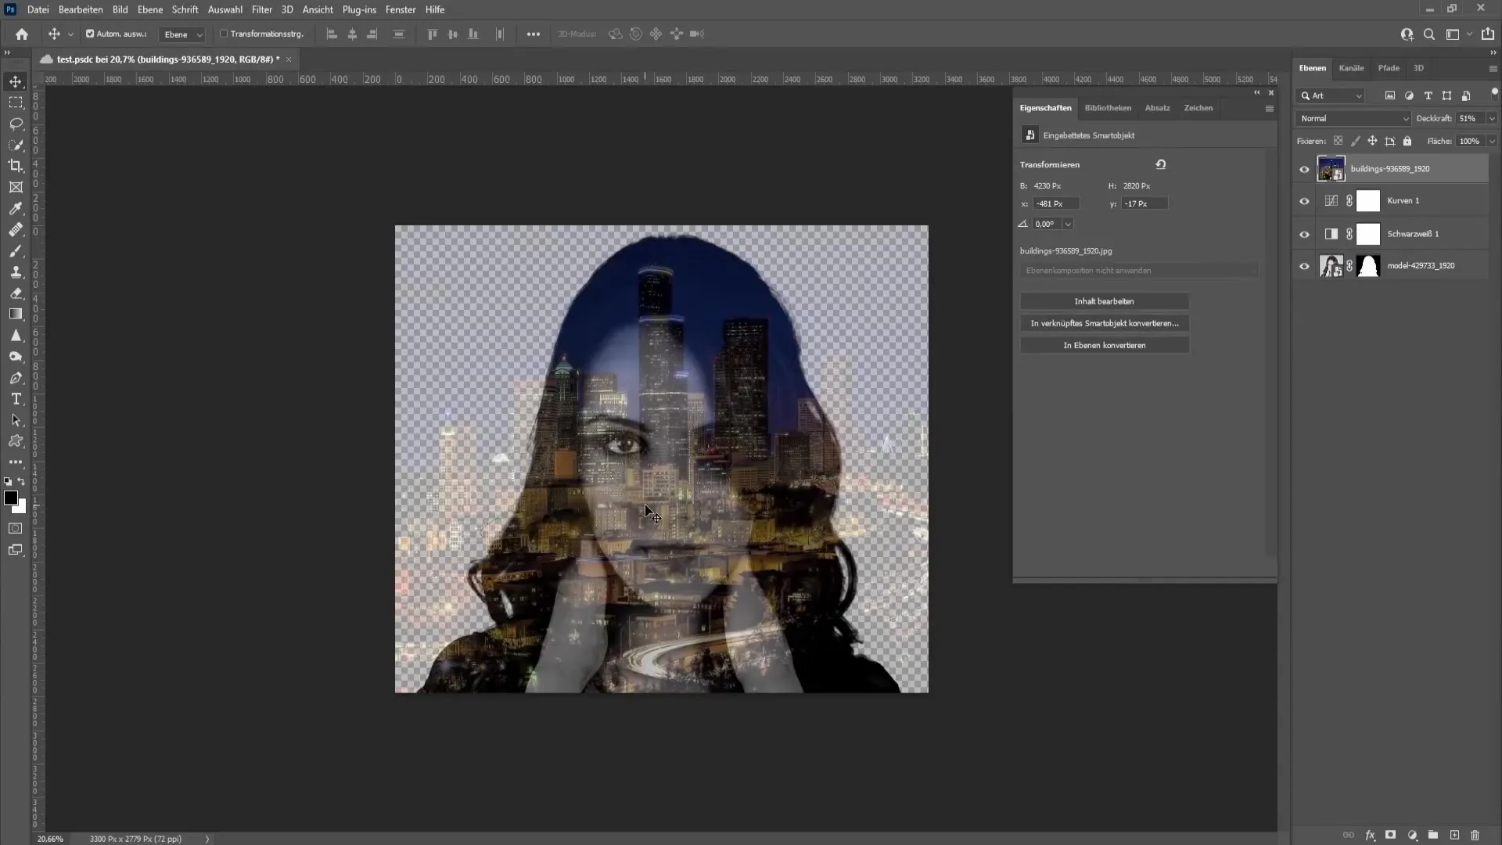
Task: Enable the Transformationsstrg. checkbox
Action: (224, 34)
